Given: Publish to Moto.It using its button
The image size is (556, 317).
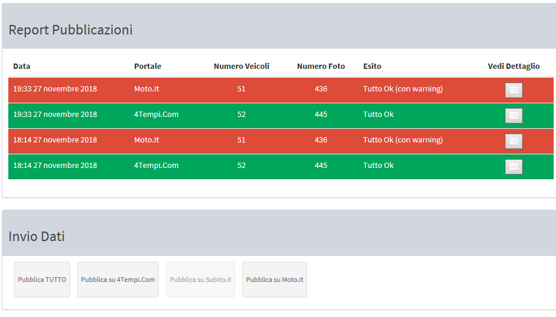Looking at the screenshot, I should pyautogui.click(x=274, y=280).
